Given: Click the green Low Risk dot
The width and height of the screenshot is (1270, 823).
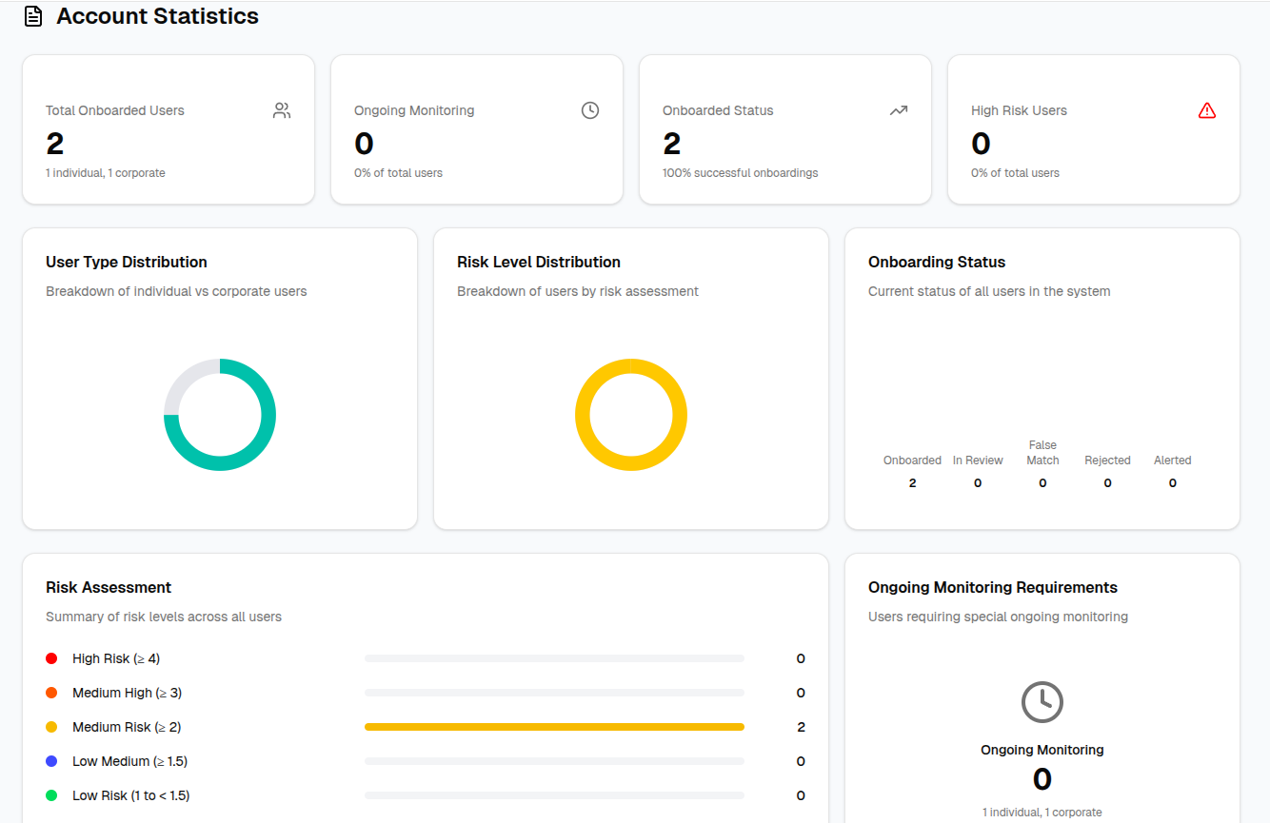Looking at the screenshot, I should [51, 795].
